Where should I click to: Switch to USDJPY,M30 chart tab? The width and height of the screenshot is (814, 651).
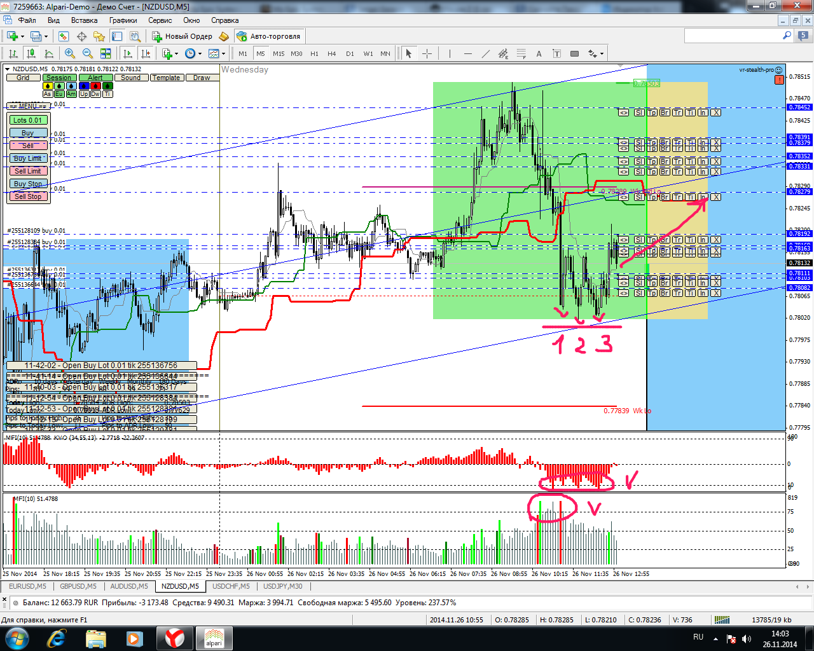[x=283, y=586]
